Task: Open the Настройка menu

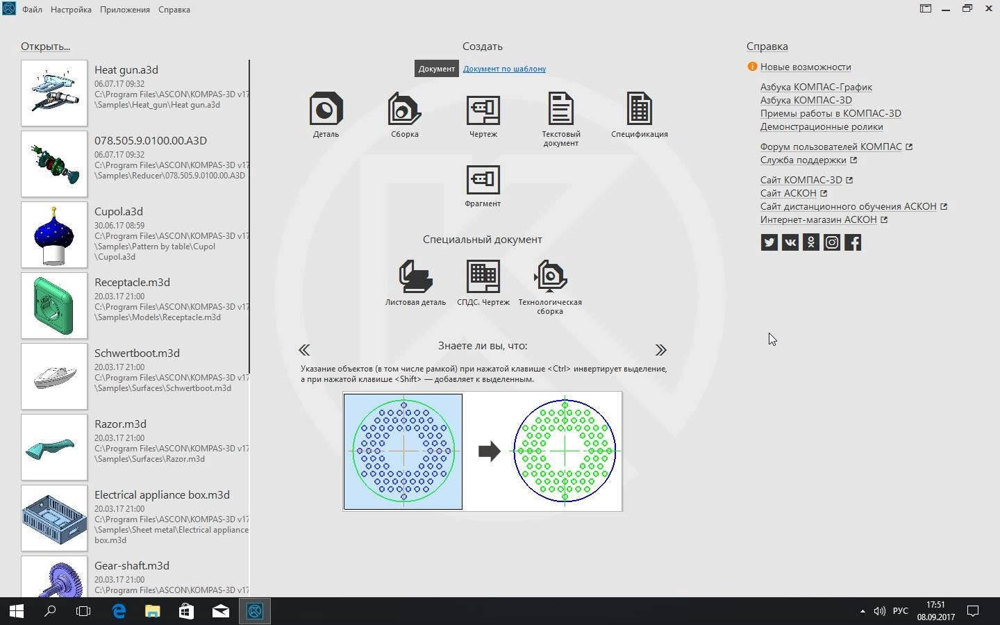Action: point(71,10)
